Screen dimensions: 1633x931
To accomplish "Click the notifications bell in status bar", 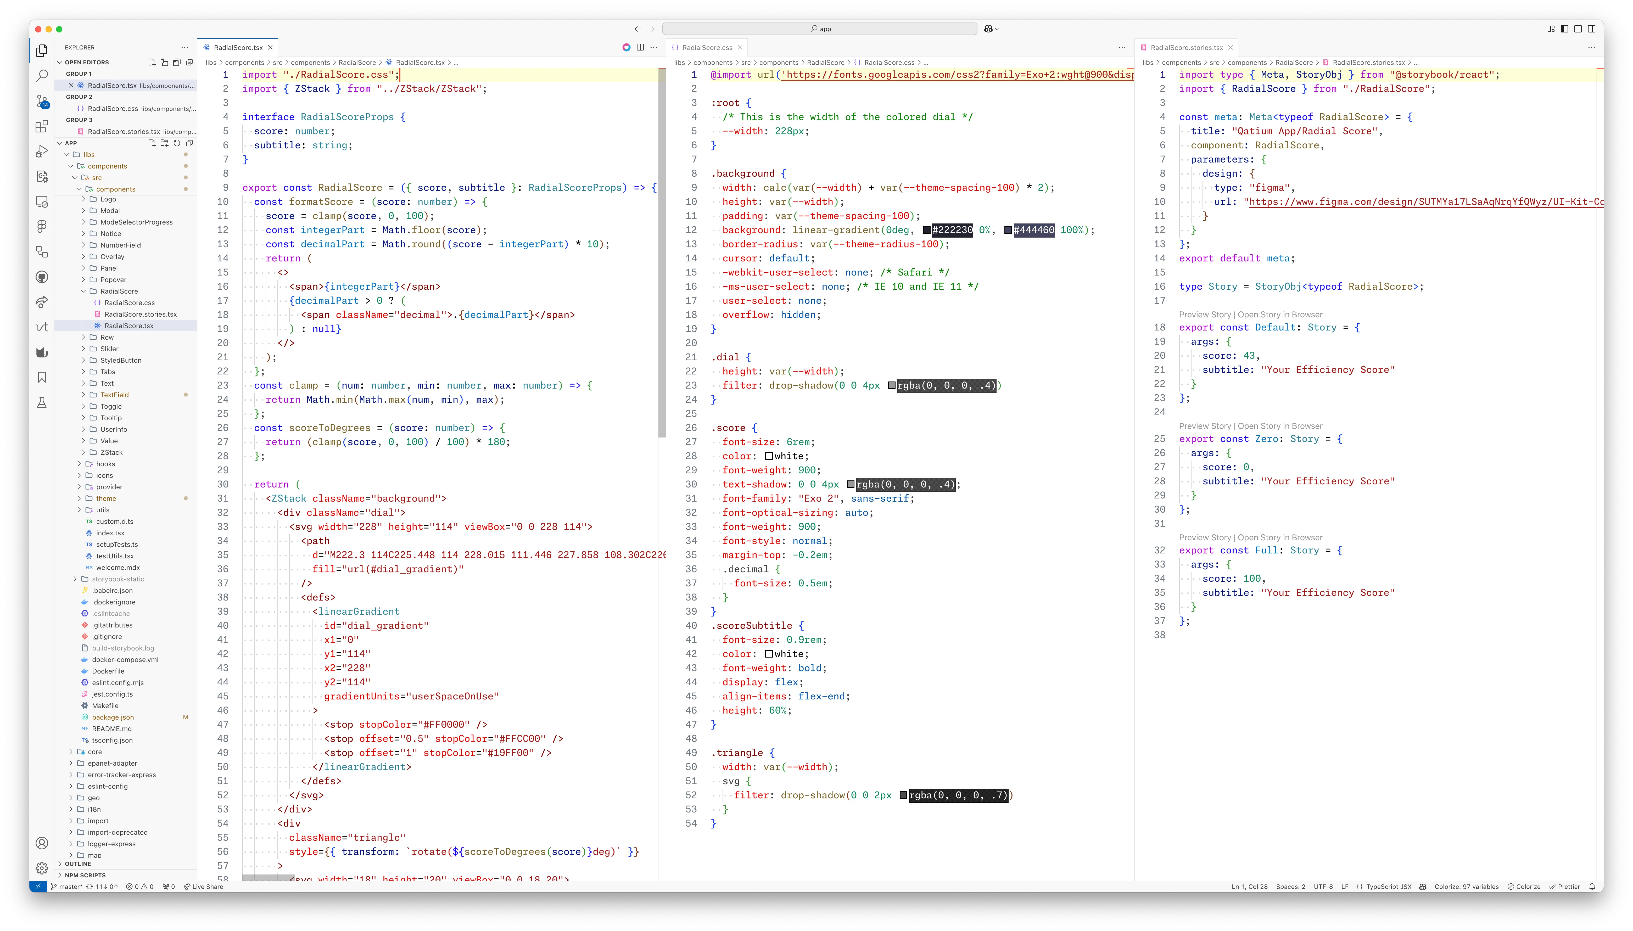I will (x=1592, y=887).
